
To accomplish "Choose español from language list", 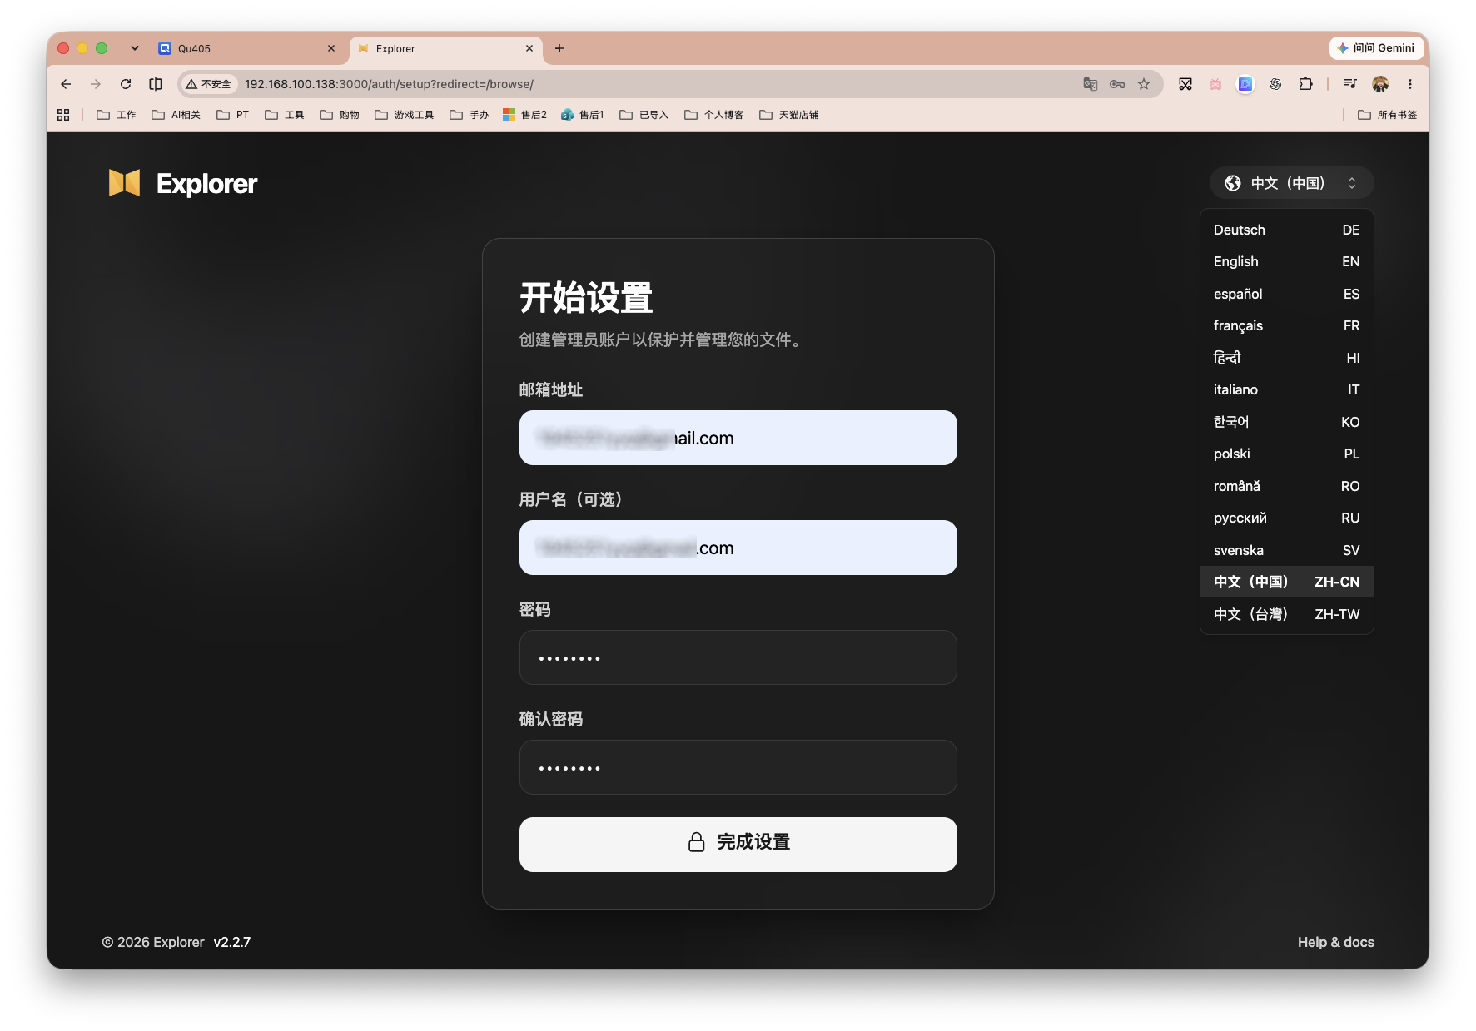I will 1286,294.
